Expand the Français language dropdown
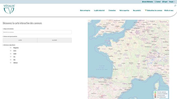The height and width of the screenshot is (99, 177). coord(172,2)
